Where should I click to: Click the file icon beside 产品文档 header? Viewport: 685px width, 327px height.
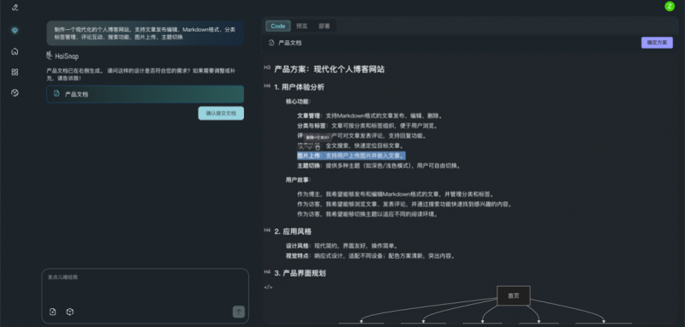click(x=271, y=43)
